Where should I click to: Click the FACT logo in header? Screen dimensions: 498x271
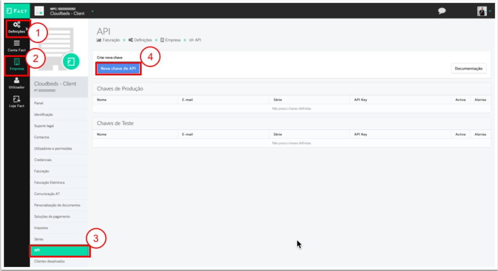point(17,11)
